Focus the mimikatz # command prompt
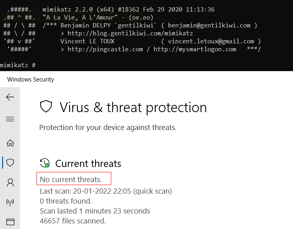The height and width of the screenshot is (229, 293). pyautogui.click(x=18, y=65)
